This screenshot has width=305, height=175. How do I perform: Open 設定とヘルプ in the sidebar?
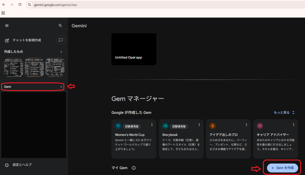[22, 165]
